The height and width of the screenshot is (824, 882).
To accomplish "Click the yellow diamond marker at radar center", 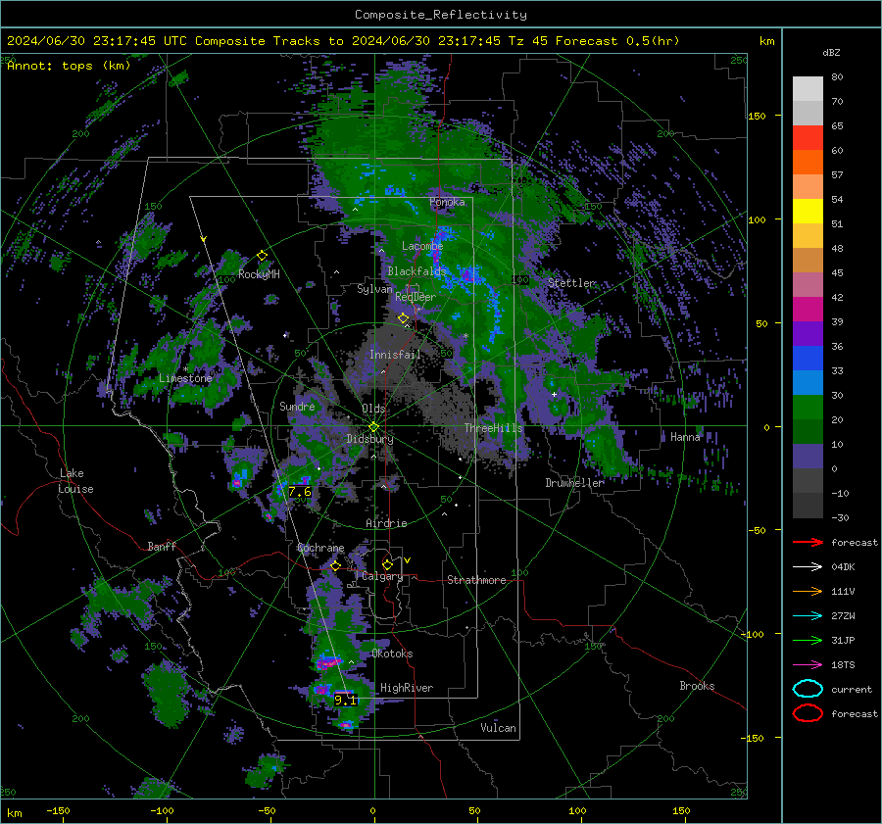I will (373, 427).
